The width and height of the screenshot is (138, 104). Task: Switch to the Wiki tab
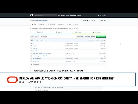point(69,24)
